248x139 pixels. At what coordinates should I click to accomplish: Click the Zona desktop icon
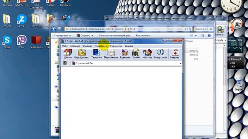(22, 20)
